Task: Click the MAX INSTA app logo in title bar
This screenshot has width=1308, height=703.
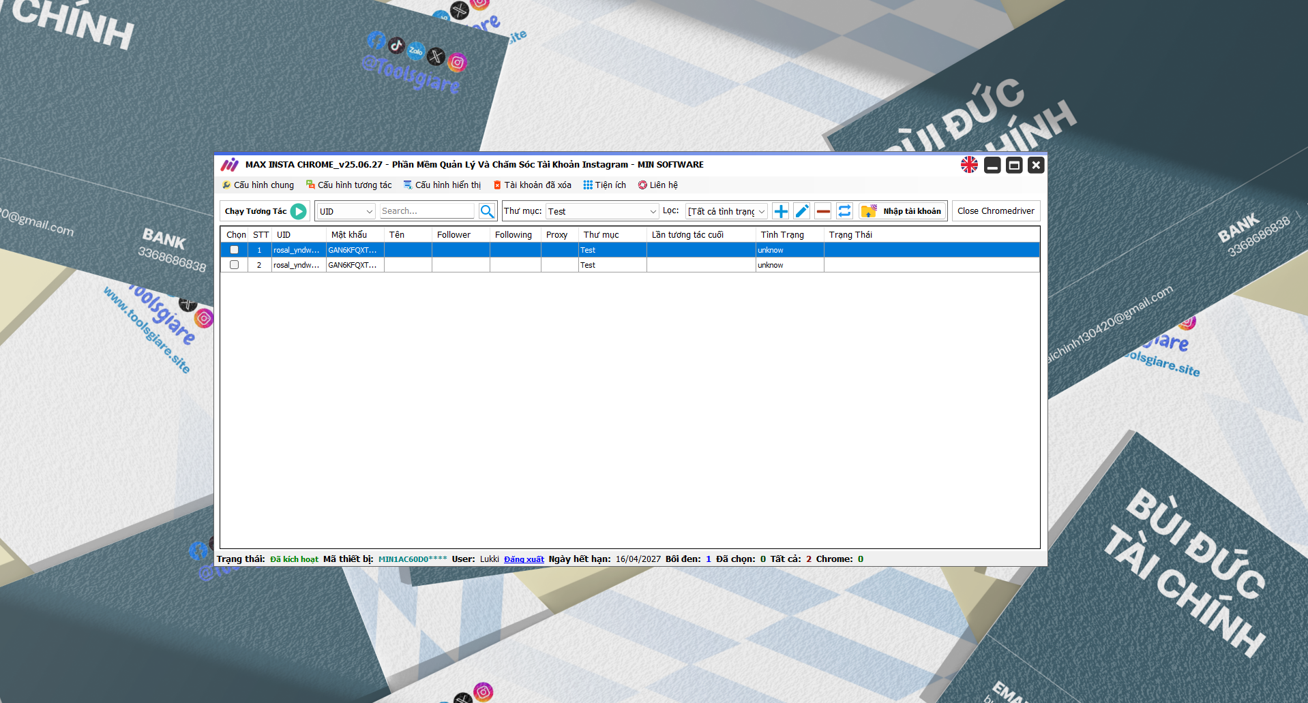Action: click(x=230, y=165)
